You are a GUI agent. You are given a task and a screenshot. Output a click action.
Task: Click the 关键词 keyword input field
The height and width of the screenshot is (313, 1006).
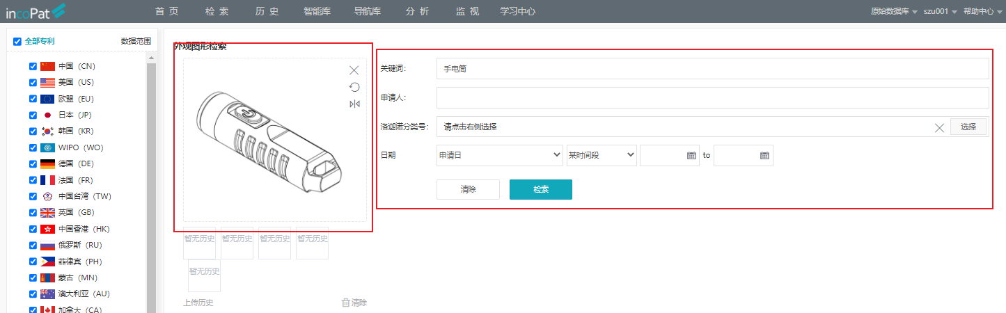pyautogui.click(x=712, y=69)
